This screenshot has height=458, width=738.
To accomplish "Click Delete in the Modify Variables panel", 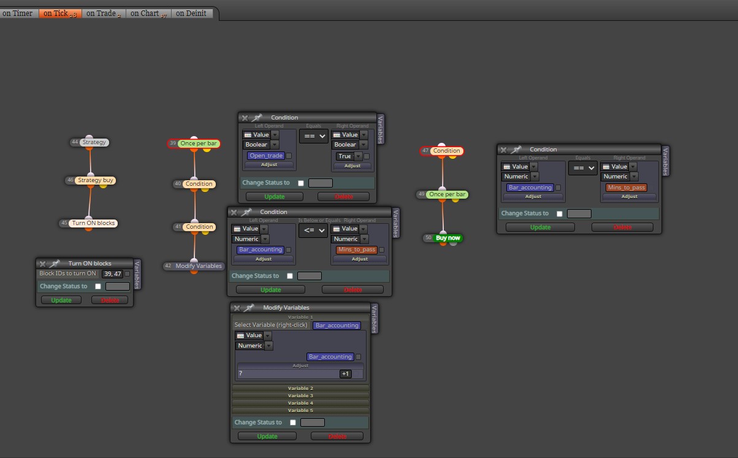I will point(337,437).
